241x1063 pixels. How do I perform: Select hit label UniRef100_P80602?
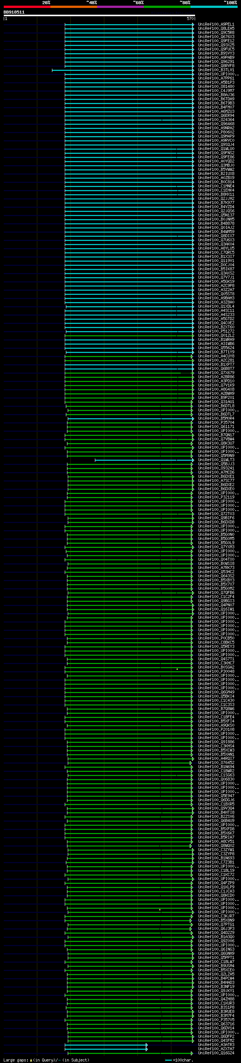[x=216, y=132]
